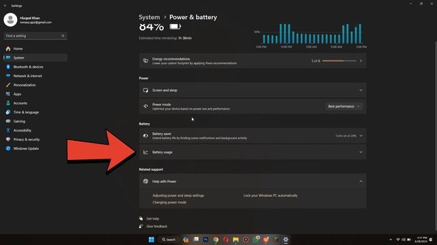Open the clock and date panel

[421, 240]
